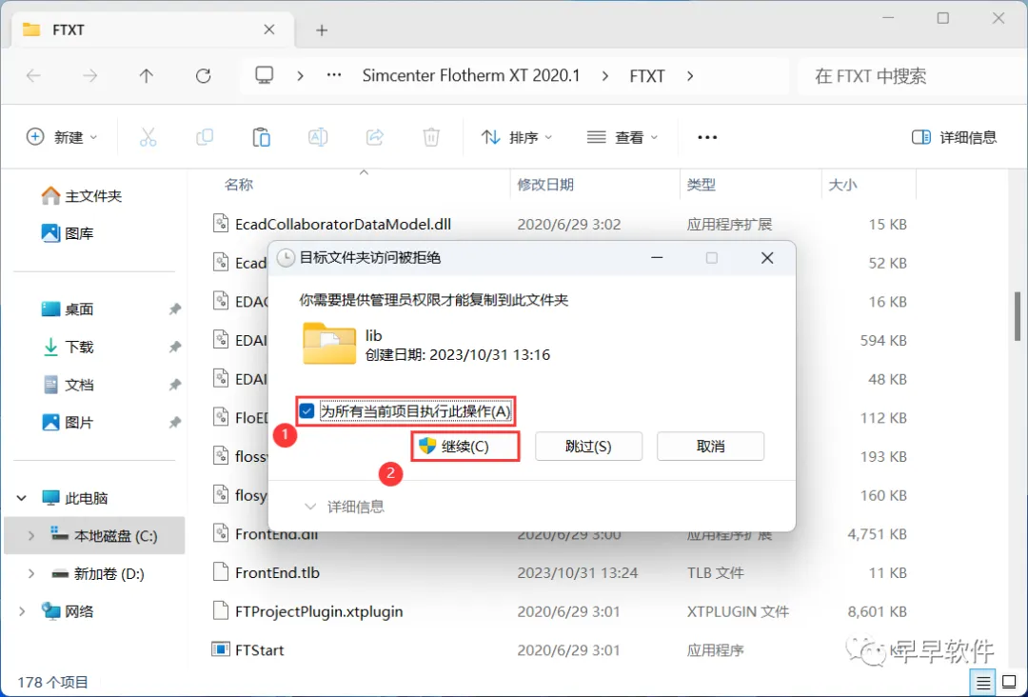This screenshot has width=1028, height=697.
Task: Click Simcenter Flotherm XT 2020.1 breadcrumb
Action: pyautogui.click(x=471, y=75)
